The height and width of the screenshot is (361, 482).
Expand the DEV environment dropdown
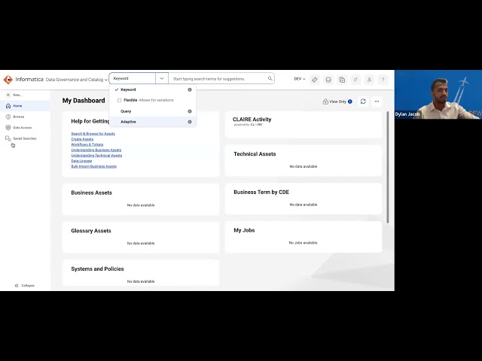300,79
